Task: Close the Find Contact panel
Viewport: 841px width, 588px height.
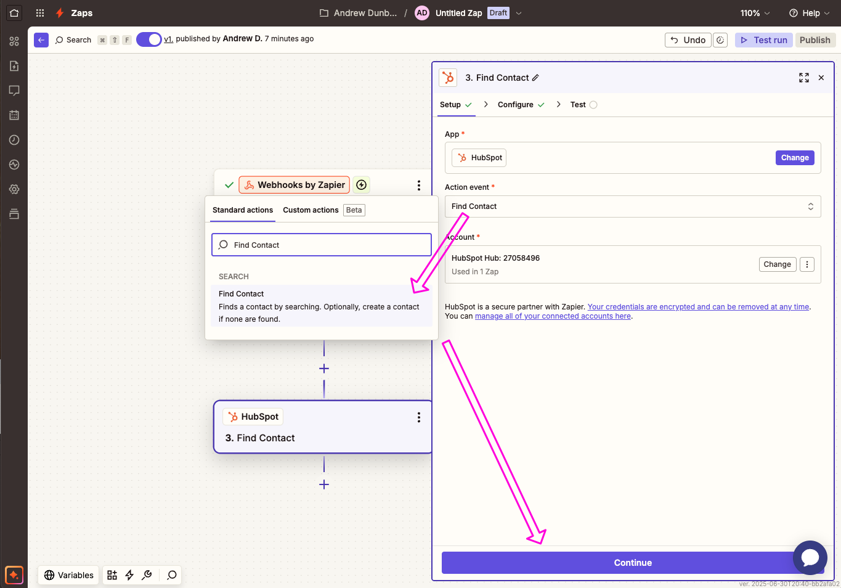Action: tap(821, 78)
